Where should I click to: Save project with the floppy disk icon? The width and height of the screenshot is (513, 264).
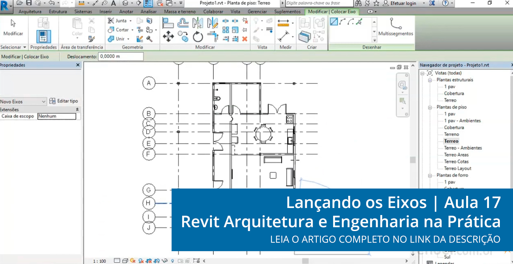pyautogui.click(x=29, y=3)
